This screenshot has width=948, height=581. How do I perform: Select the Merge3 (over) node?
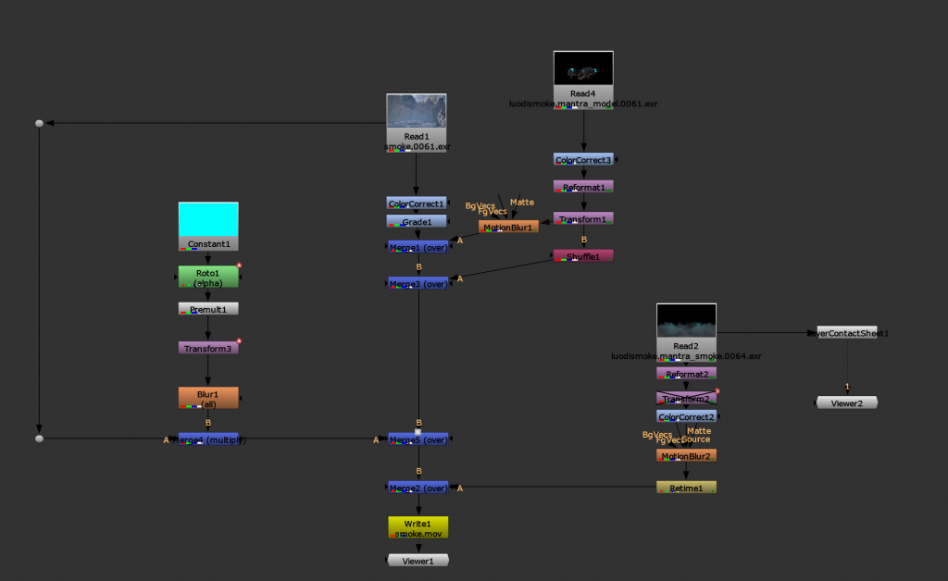click(418, 283)
